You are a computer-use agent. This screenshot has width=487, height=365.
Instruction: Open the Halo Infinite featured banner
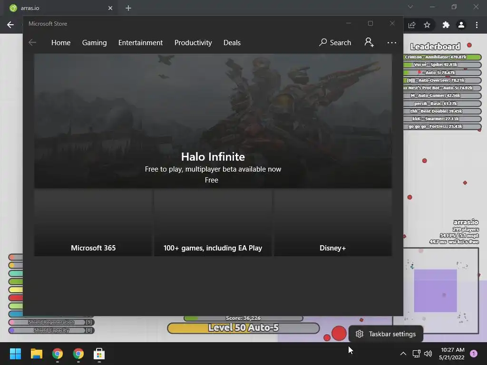point(213,121)
